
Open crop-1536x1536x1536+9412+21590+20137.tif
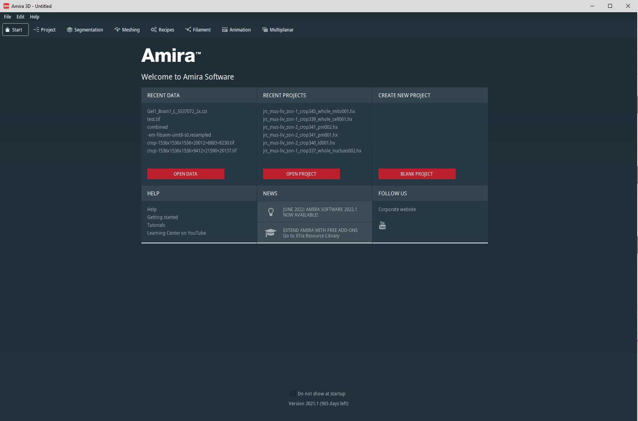tap(192, 150)
